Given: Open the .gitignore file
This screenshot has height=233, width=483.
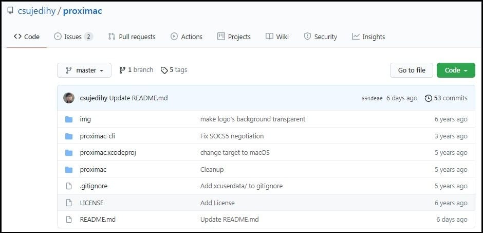Looking at the screenshot, I should click(94, 186).
